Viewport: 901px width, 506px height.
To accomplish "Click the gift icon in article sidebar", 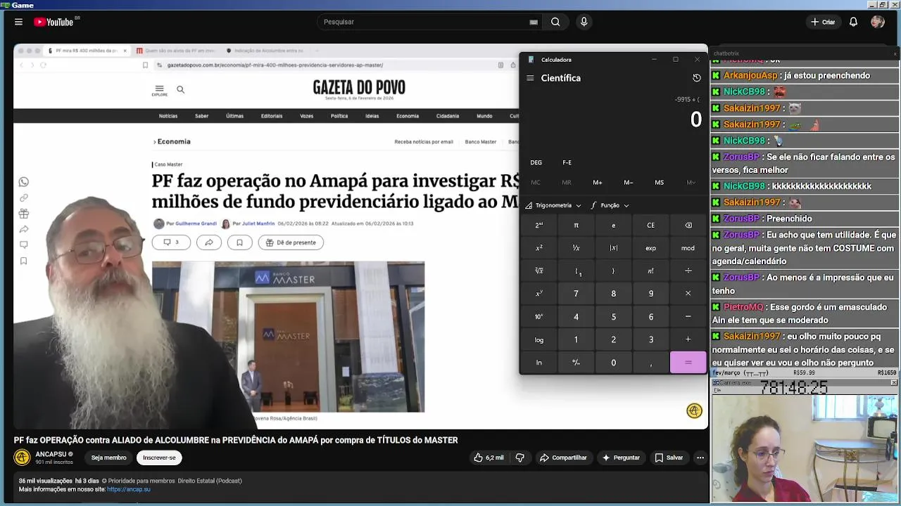I will 23,214.
